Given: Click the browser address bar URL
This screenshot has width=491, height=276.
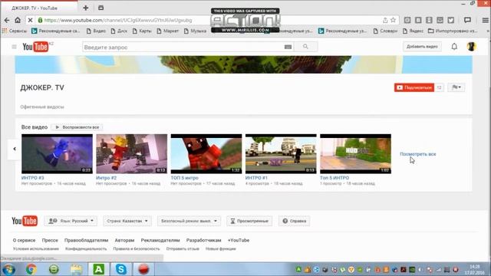Looking at the screenshot, I should point(117,21).
